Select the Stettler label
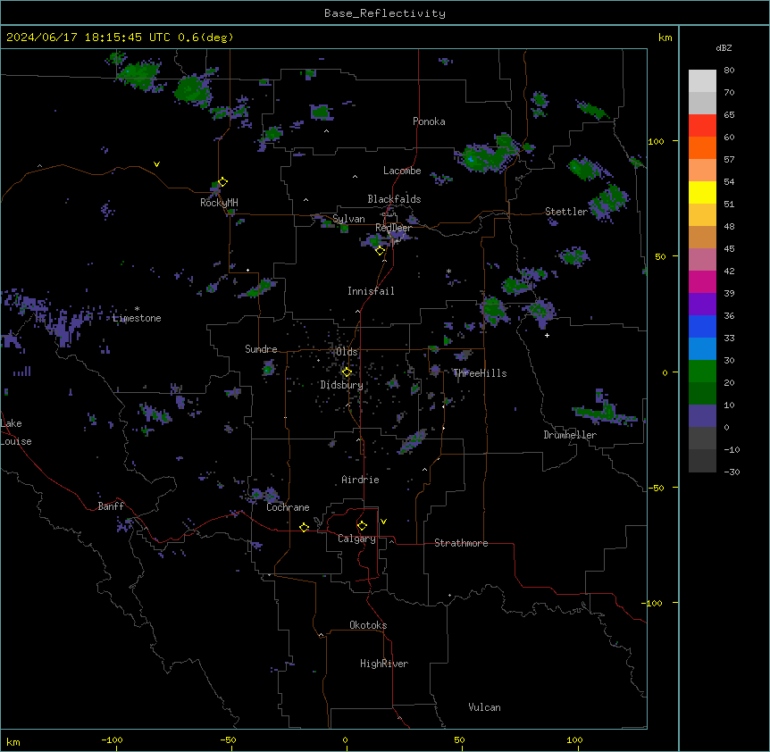The image size is (770, 752). point(566,212)
